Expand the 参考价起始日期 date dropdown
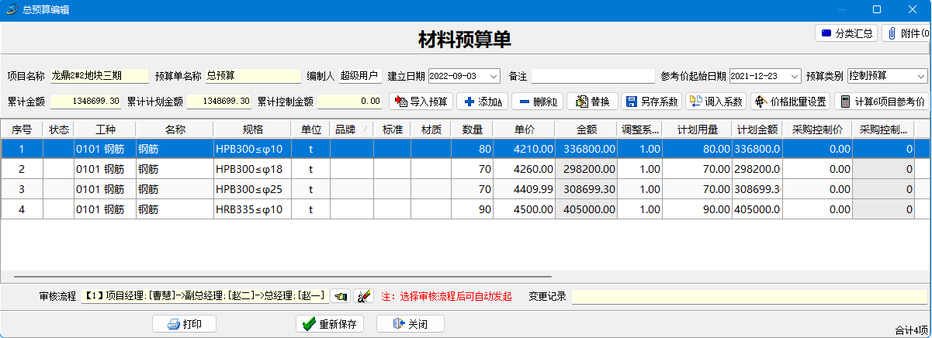The width and height of the screenshot is (932, 338). tap(794, 76)
